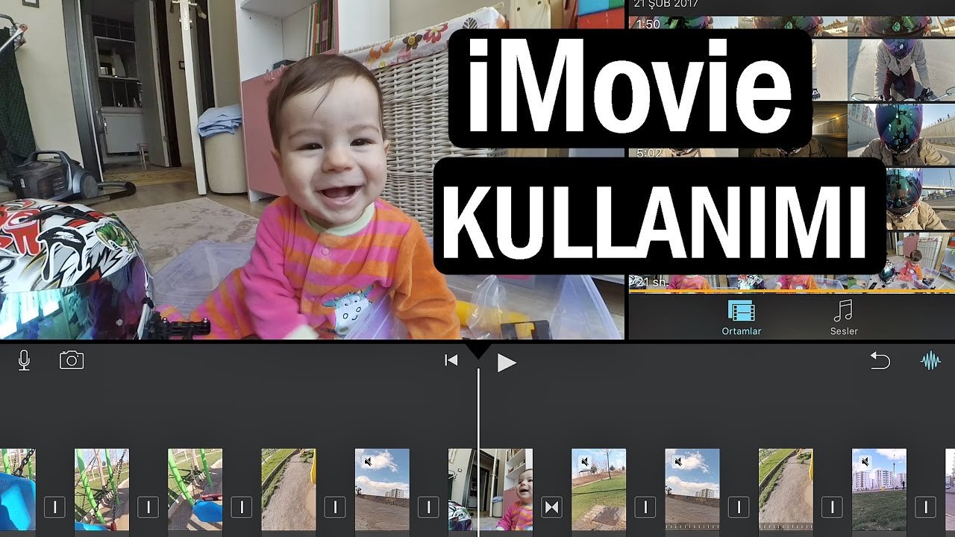Open the camera capture icon
This screenshot has height=537, width=955.
point(72,361)
